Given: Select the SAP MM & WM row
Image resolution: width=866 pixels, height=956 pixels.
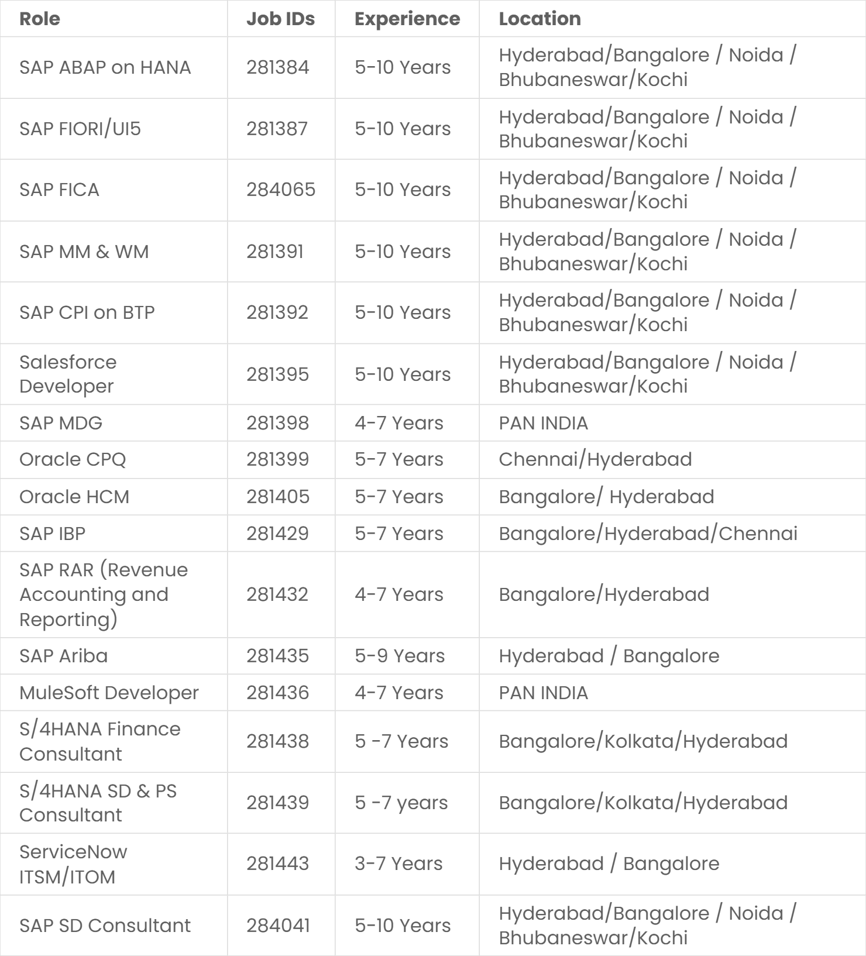Looking at the screenshot, I should coord(433,252).
